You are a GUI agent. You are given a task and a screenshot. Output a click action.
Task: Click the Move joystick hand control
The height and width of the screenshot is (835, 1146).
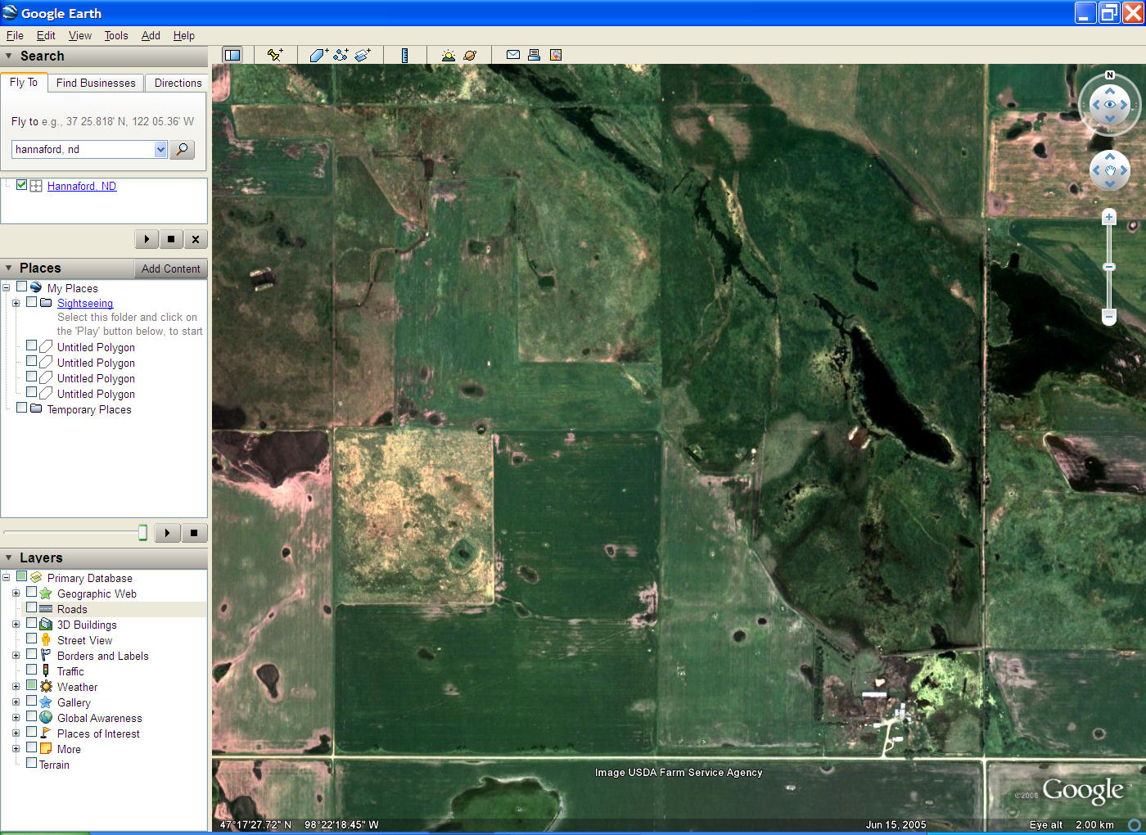pyautogui.click(x=1110, y=170)
